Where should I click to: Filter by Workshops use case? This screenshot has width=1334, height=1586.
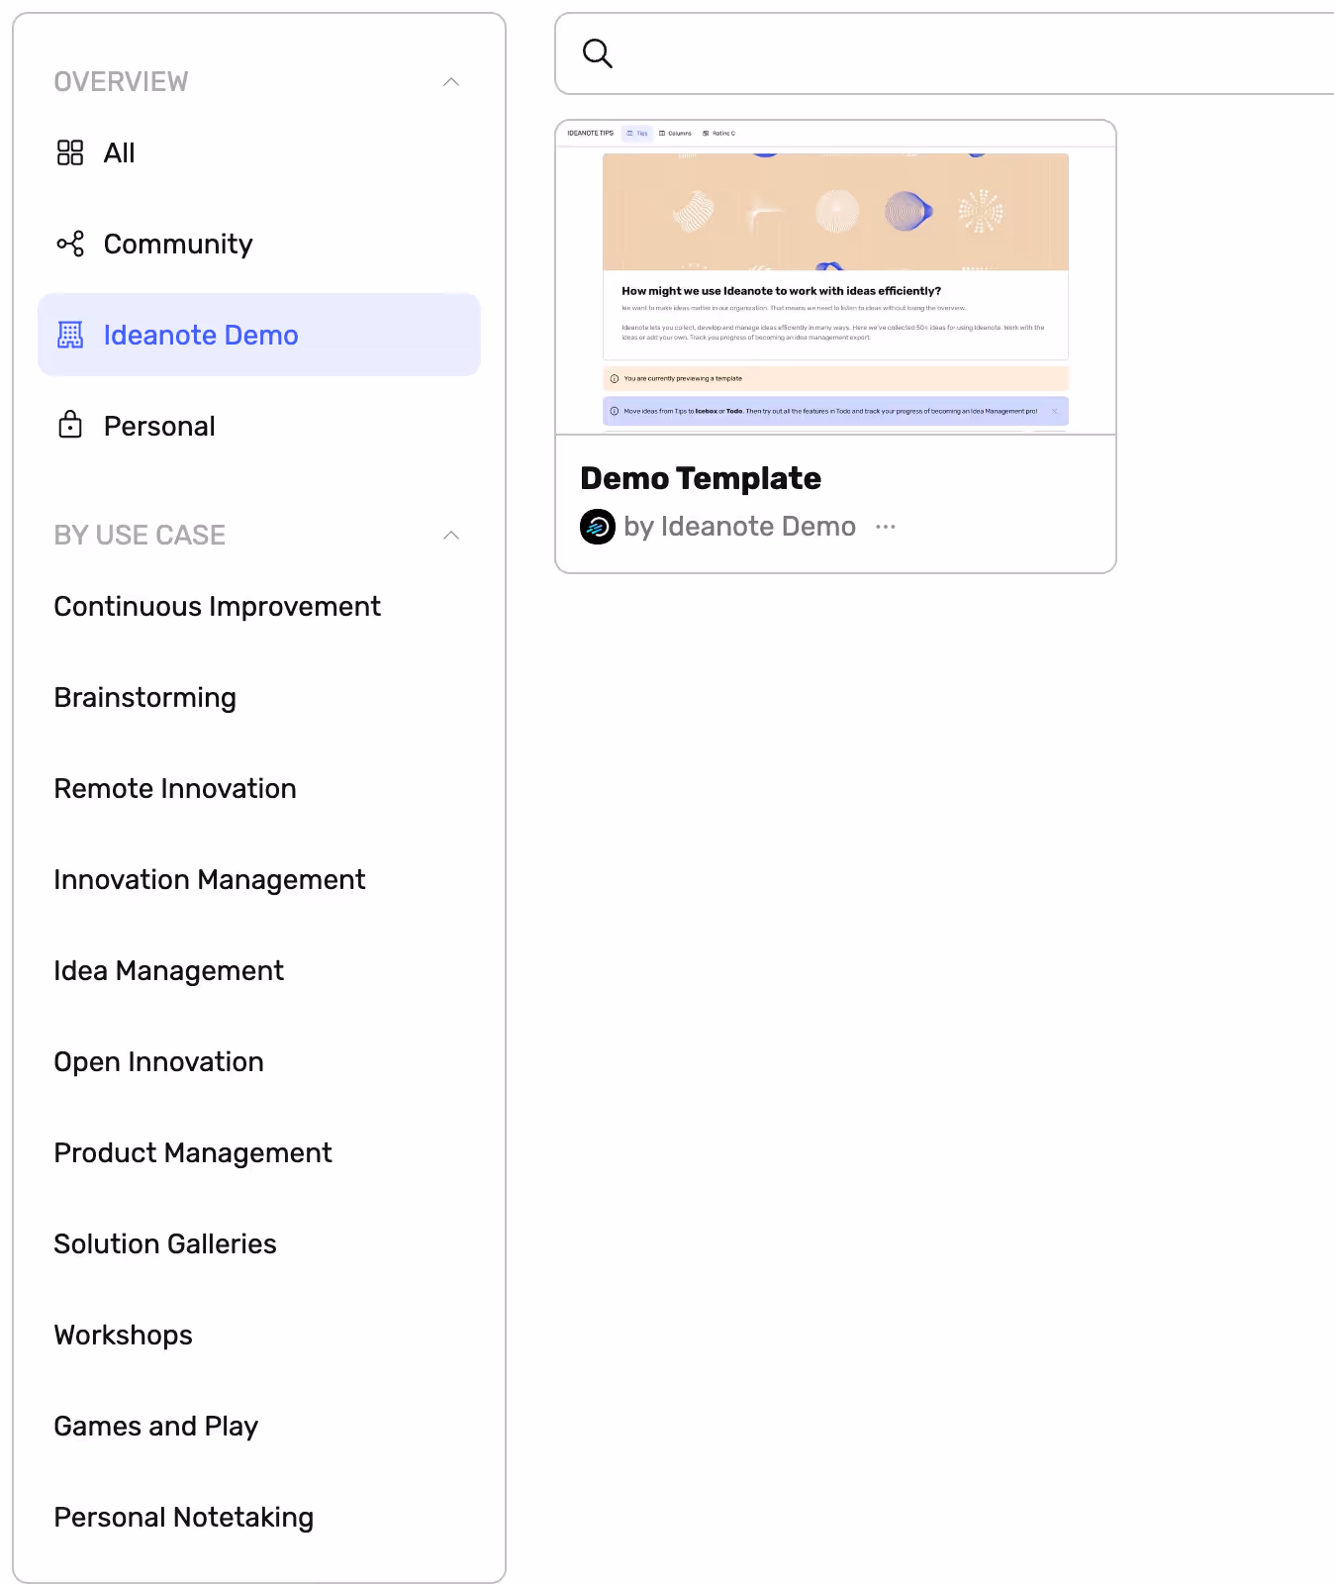[124, 1335]
